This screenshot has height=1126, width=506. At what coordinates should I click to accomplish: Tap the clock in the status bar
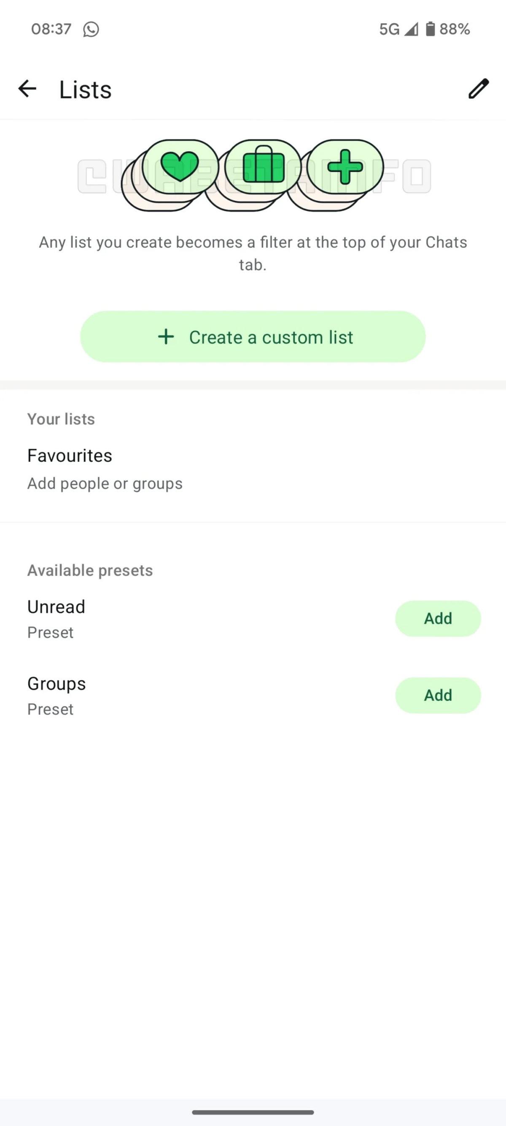pos(51,29)
